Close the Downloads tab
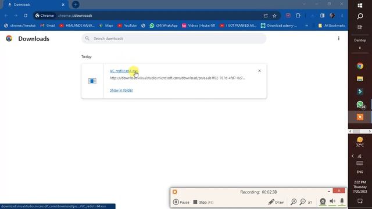Image resolution: width=372 pixels, height=209 pixels. pyautogui.click(x=63, y=5)
